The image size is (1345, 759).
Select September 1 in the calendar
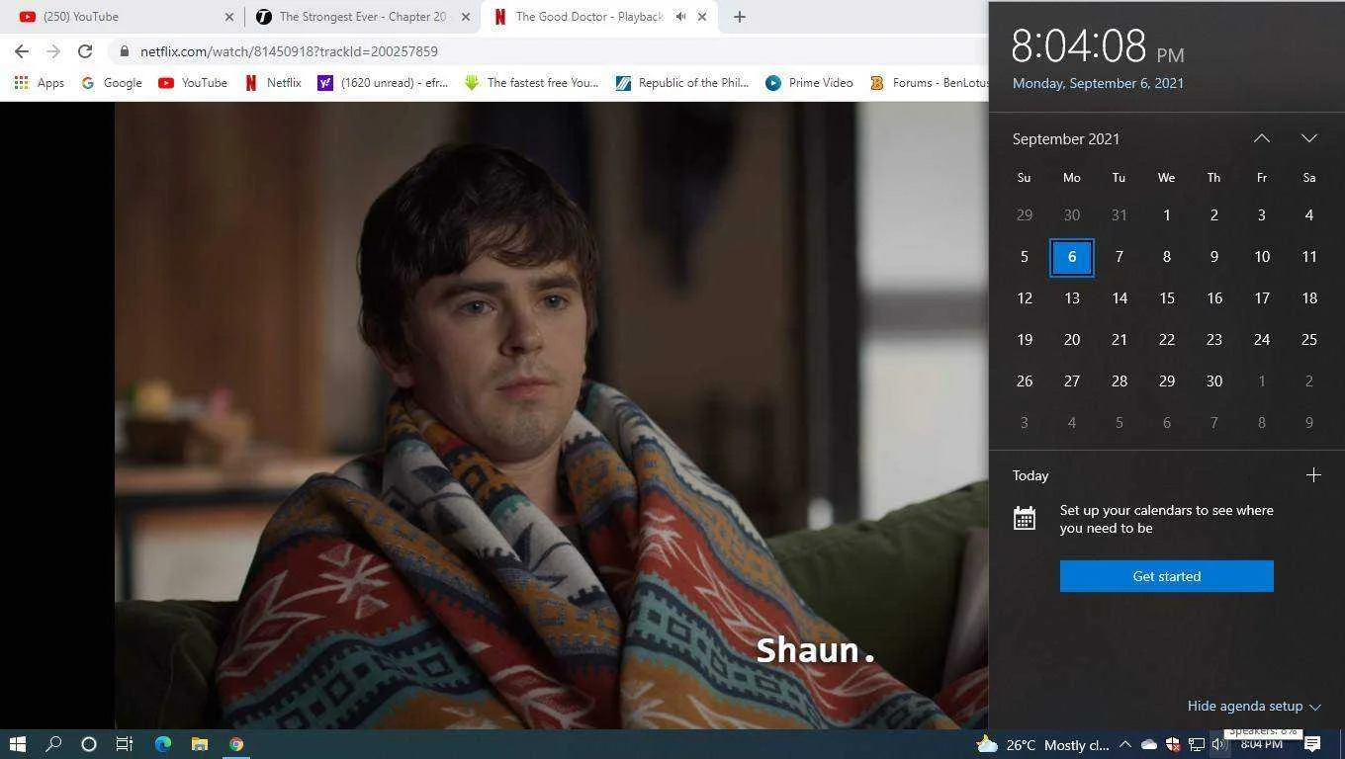pyautogui.click(x=1167, y=215)
